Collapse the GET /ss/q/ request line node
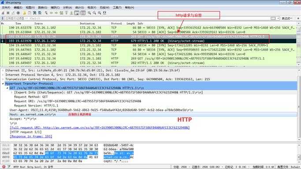 pyautogui.click(x=7, y=88)
